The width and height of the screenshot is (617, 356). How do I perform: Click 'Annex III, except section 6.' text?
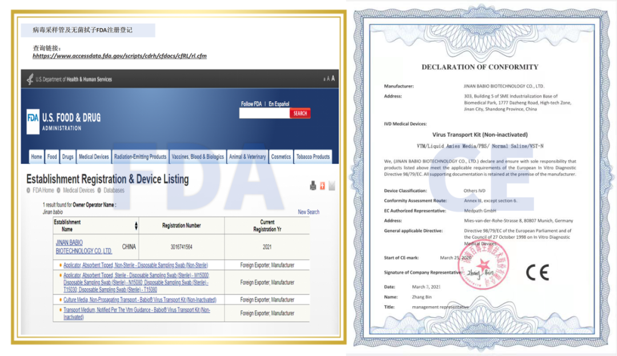click(x=490, y=201)
